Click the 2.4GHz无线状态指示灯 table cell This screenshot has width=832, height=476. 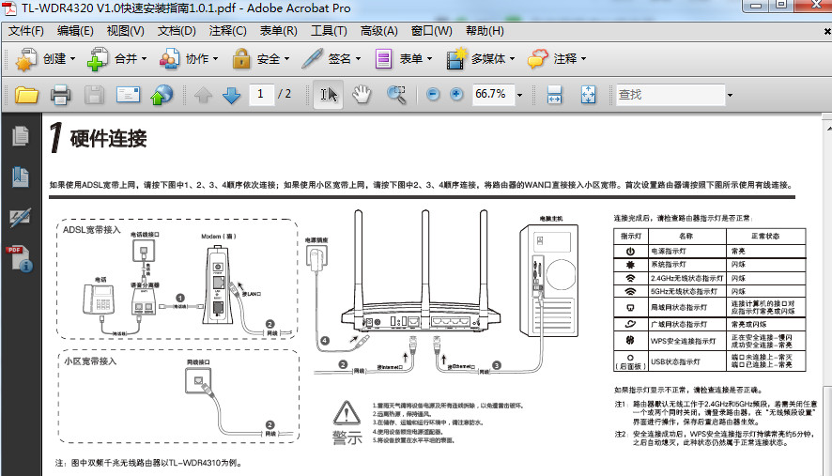(x=687, y=278)
